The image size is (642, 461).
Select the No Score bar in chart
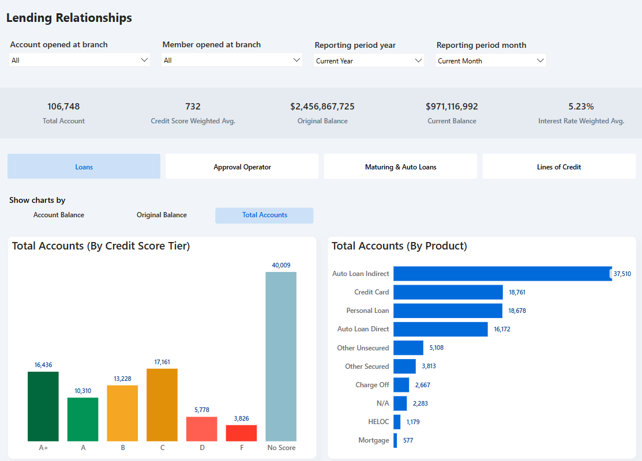(281, 356)
